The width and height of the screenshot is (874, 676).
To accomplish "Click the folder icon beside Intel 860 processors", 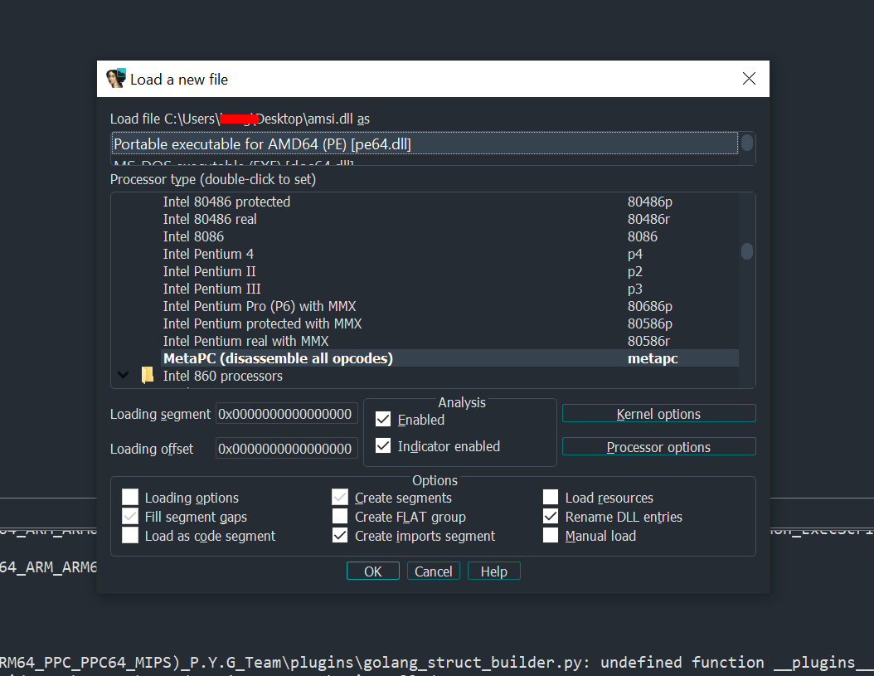I will [x=147, y=376].
